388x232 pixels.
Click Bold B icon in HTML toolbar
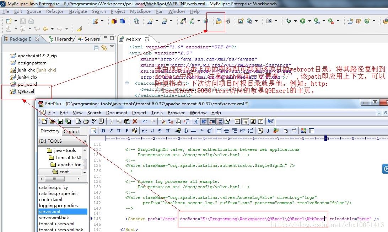click(x=103, y=131)
